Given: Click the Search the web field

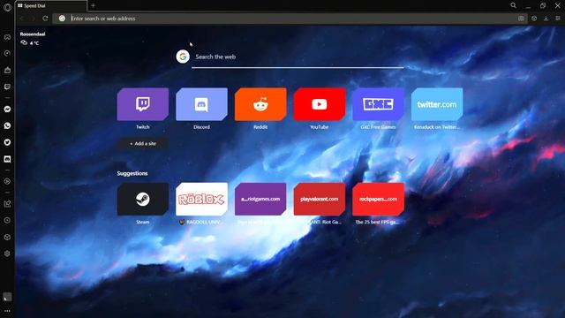Looking at the screenshot, I should 298,57.
